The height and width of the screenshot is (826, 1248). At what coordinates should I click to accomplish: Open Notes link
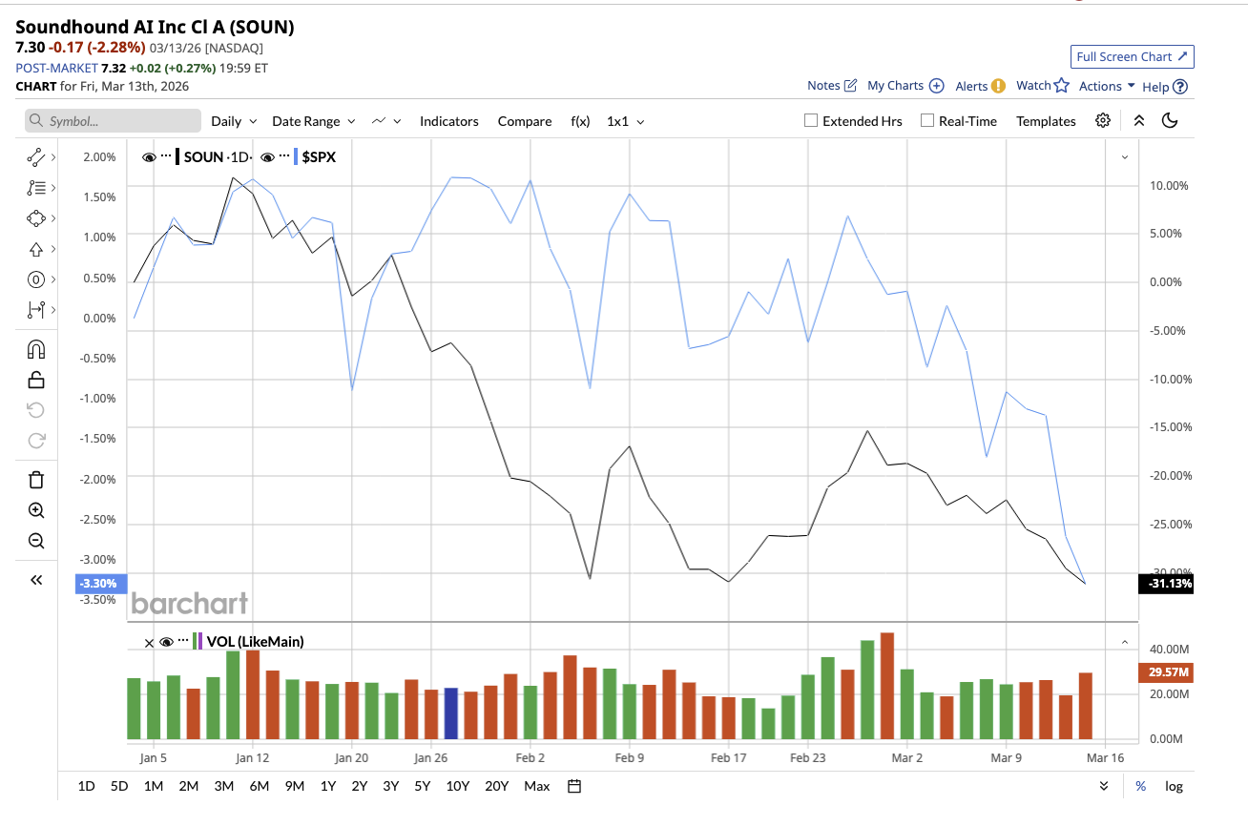pyautogui.click(x=832, y=86)
